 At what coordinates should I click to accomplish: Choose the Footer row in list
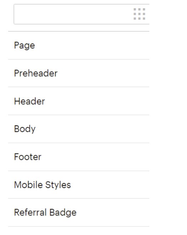coord(79,157)
